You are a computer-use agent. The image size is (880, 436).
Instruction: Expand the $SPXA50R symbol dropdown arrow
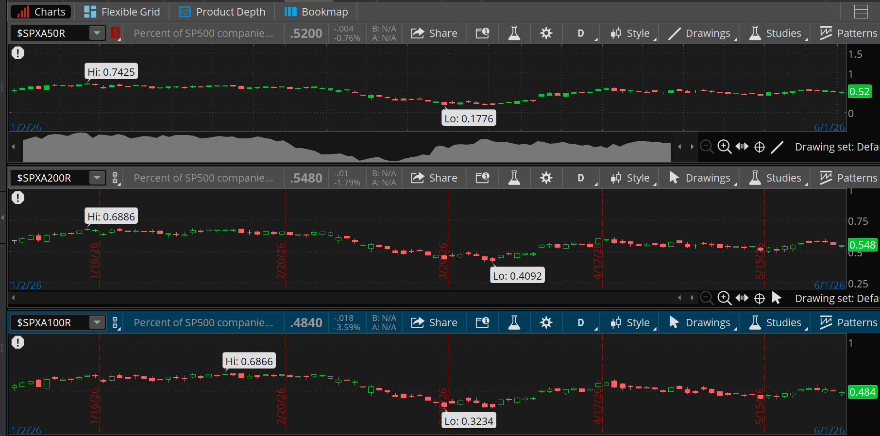[x=97, y=33]
